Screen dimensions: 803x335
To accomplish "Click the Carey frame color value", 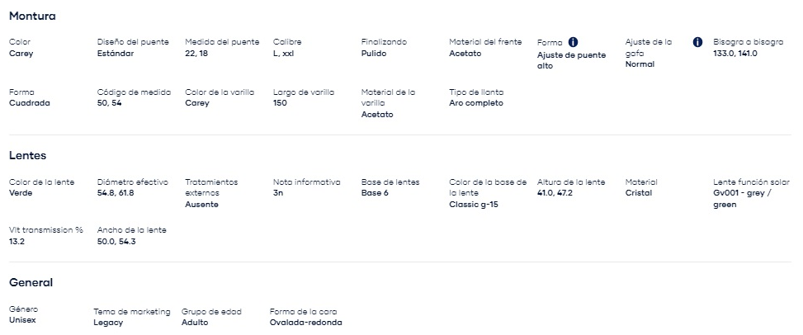I will pyautogui.click(x=21, y=54).
